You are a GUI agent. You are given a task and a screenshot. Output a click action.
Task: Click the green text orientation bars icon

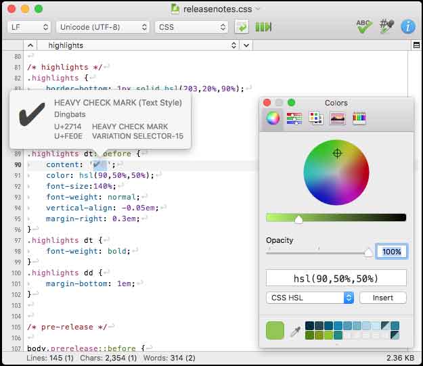click(x=263, y=27)
